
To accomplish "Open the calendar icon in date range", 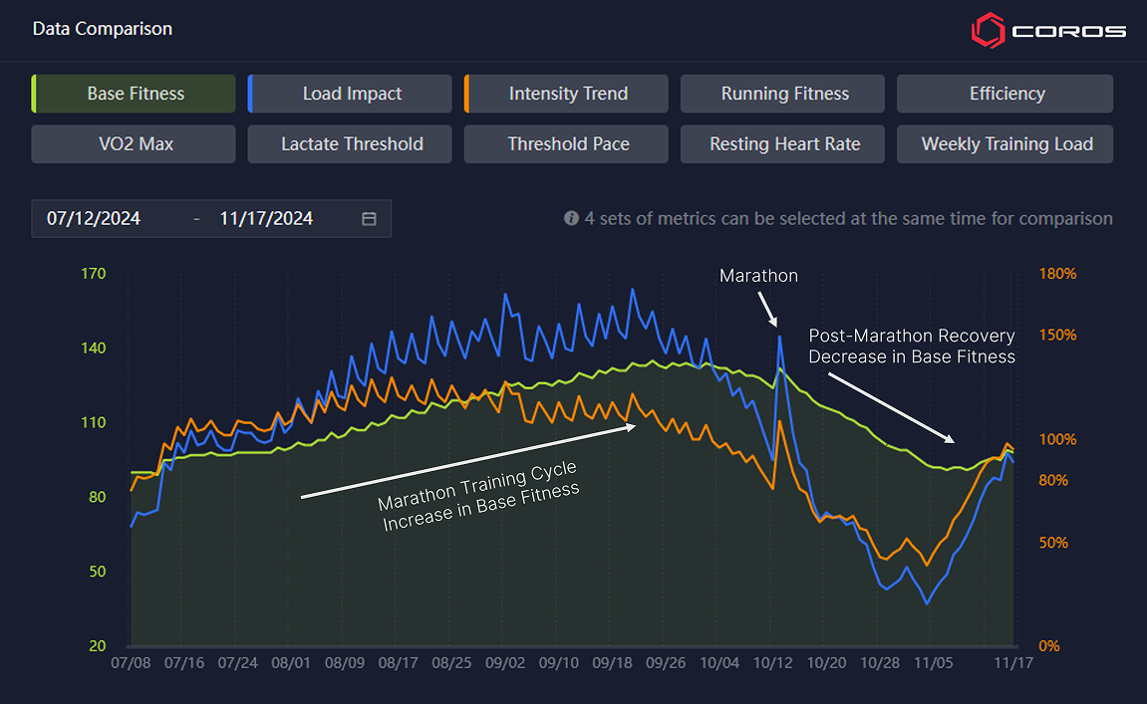I will (369, 219).
